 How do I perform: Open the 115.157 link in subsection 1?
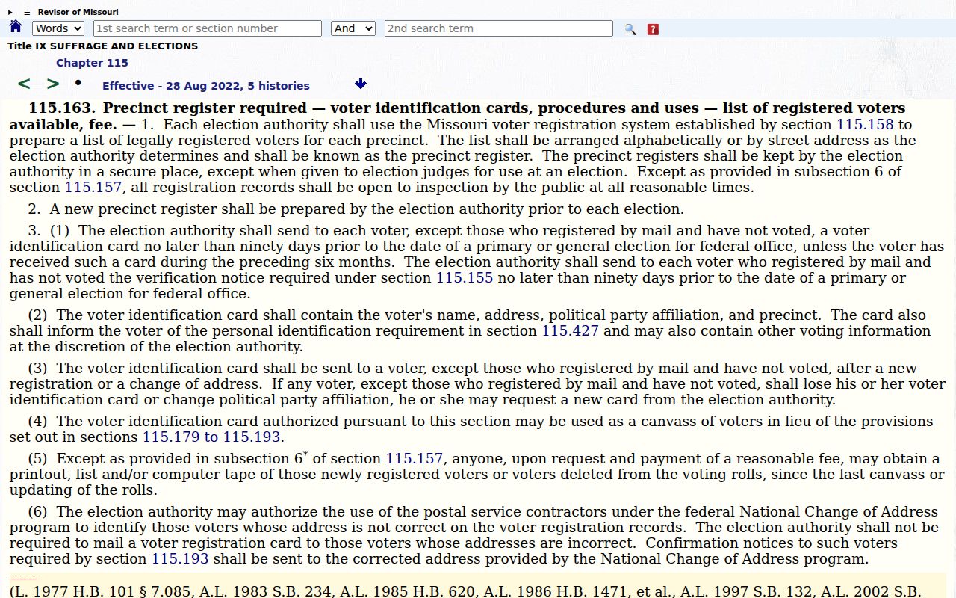(93, 188)
